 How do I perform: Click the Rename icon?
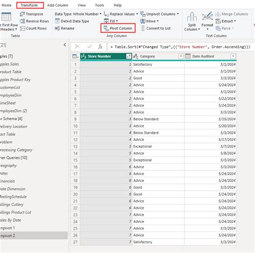(57, 28)
